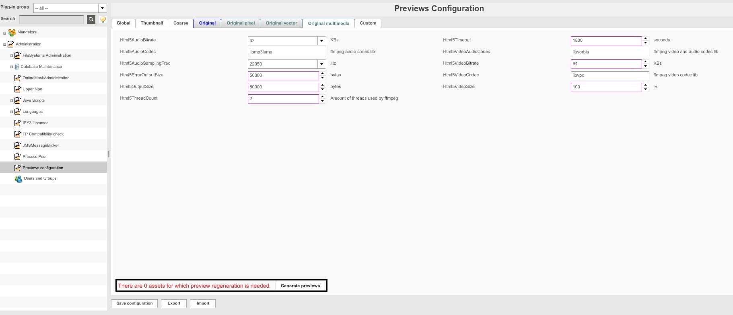Open the Custom tab
This screenshot has height=315, width=733.
368,23
